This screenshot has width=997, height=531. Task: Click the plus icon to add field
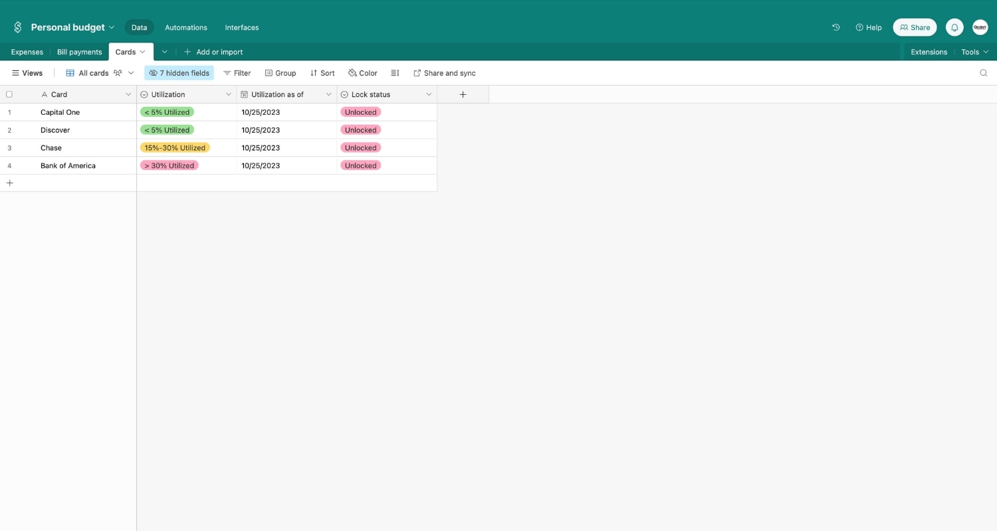click(463, 94)
